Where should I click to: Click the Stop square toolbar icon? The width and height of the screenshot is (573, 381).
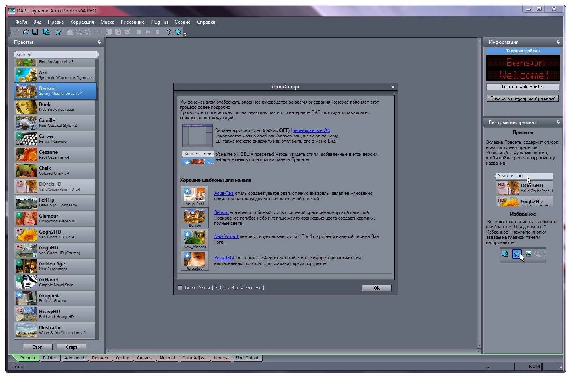[139, 32]
